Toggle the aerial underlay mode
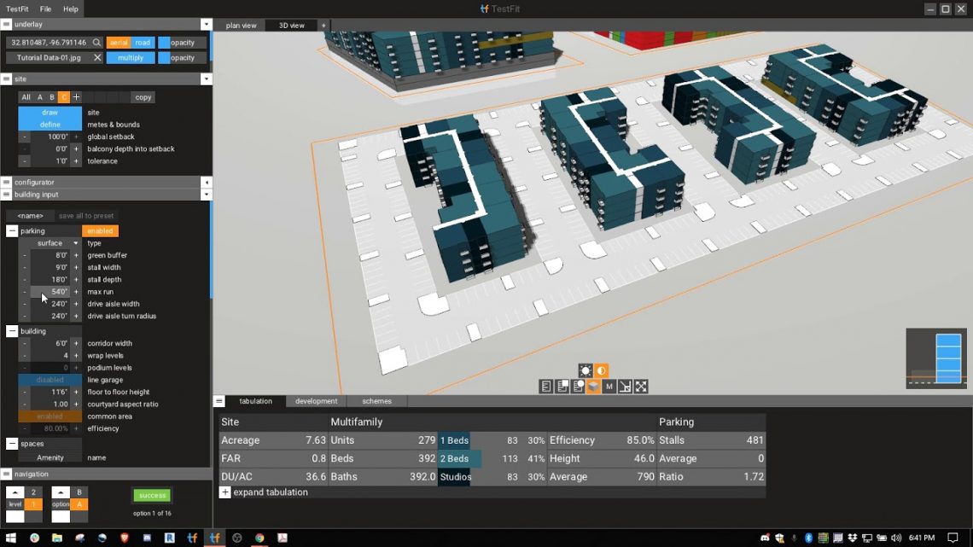The image size is (973, 547). (x=119, y=42)
